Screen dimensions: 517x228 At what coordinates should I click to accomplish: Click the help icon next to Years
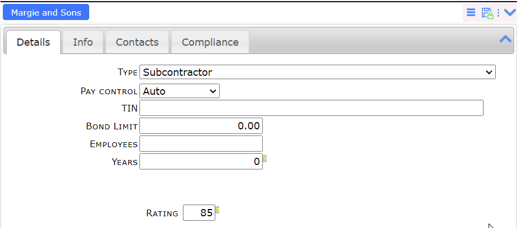pyautogui.click(x=264, y=159)
